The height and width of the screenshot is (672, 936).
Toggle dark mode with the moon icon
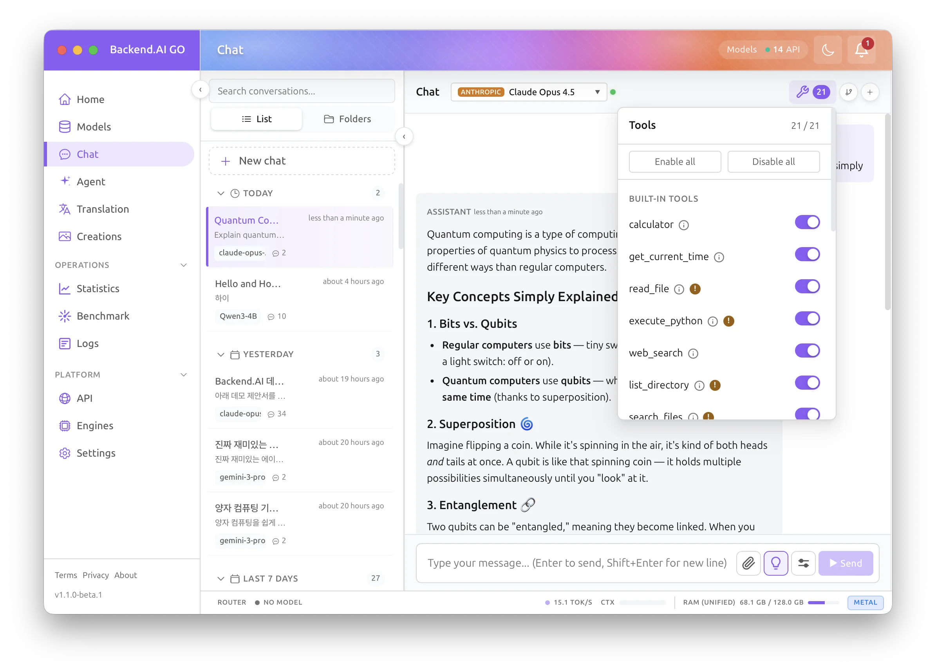(828, 49)
